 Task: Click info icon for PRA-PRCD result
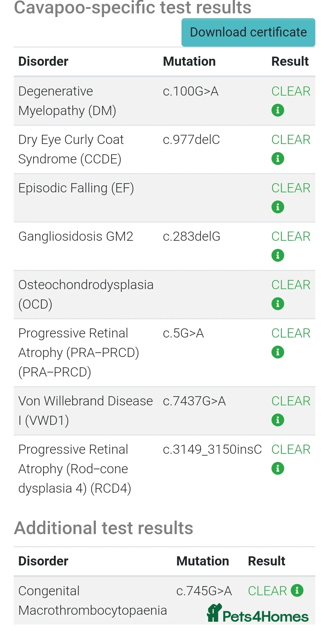278,352
